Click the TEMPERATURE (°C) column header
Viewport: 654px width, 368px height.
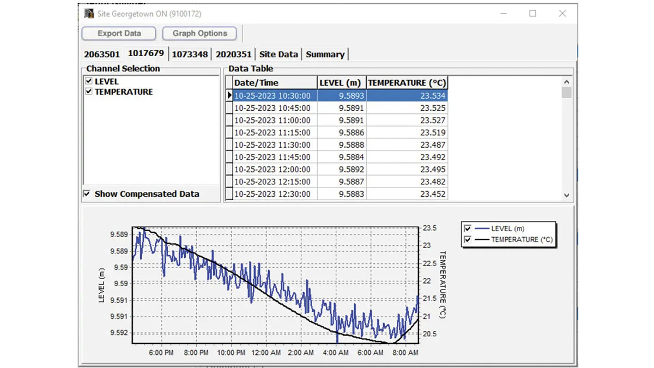tap(407, 83)
